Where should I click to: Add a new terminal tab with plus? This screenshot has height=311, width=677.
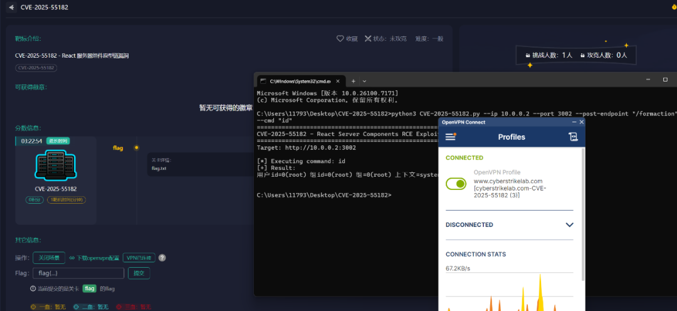(x=353, y=81)
